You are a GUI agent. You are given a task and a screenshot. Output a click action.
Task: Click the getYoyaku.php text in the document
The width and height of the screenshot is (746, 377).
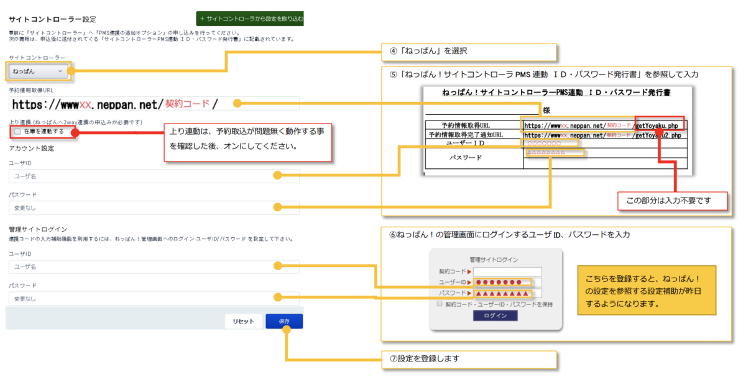point(660,125)
